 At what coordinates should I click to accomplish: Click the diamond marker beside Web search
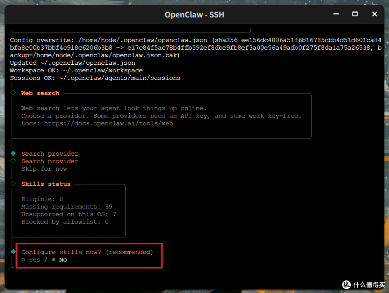13,93
